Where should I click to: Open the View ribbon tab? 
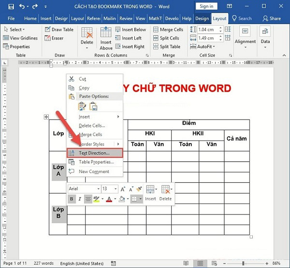[x=140, y=18]
